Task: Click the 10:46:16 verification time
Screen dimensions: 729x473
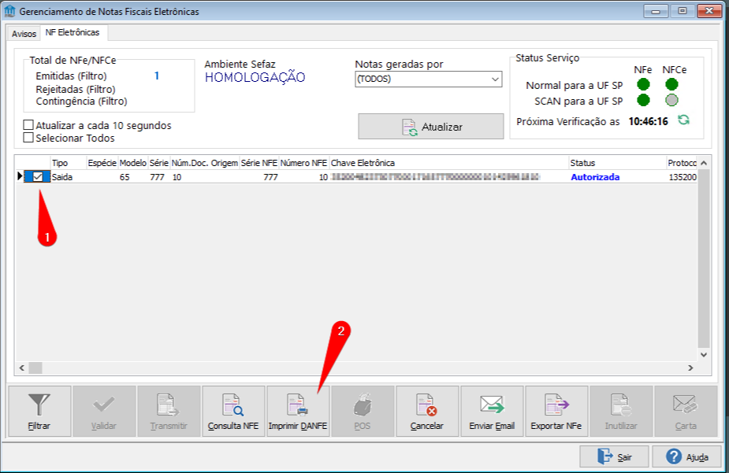Action: pos(648,122)
